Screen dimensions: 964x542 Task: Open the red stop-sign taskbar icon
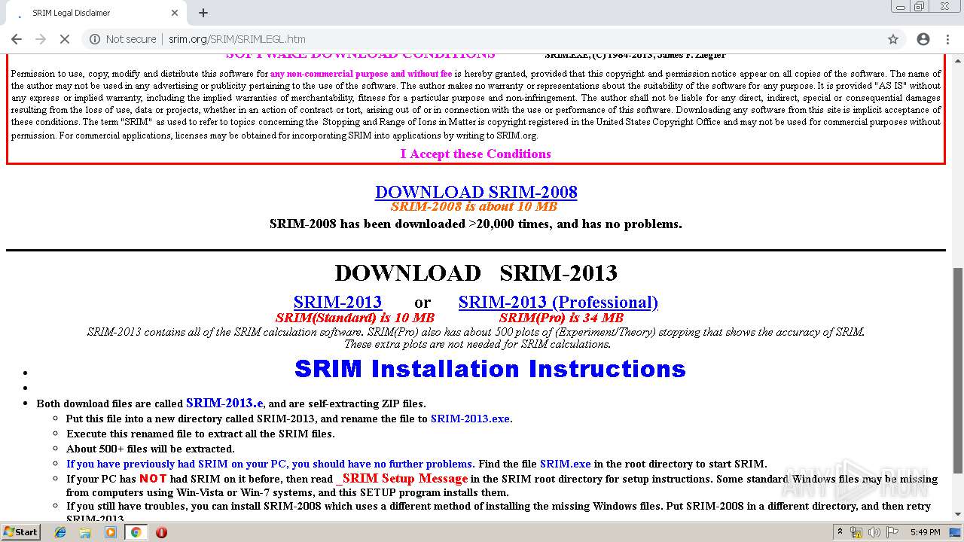tap(161, 532)
